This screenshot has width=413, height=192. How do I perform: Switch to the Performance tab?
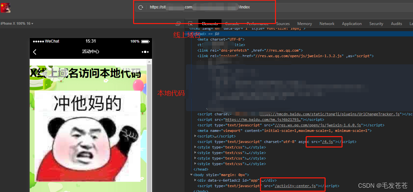click(258, 24)
